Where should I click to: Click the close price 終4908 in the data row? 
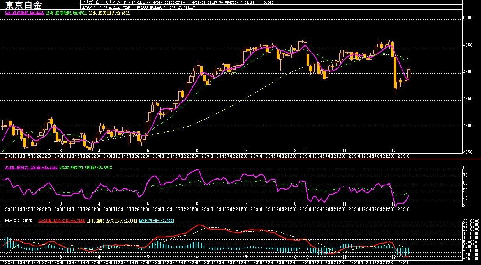click(156, 7)
